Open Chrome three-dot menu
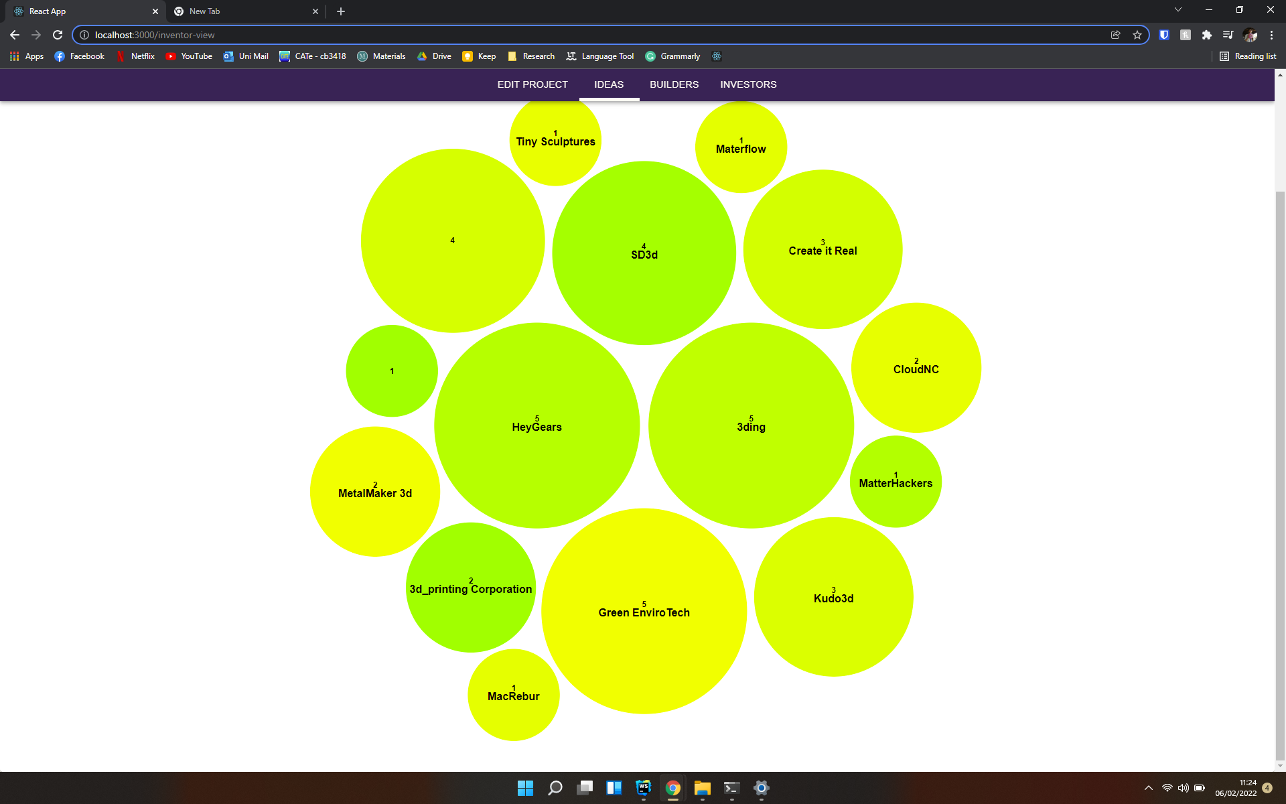The height and width of the screenshot is (804, 1286). coord(1271,35)
